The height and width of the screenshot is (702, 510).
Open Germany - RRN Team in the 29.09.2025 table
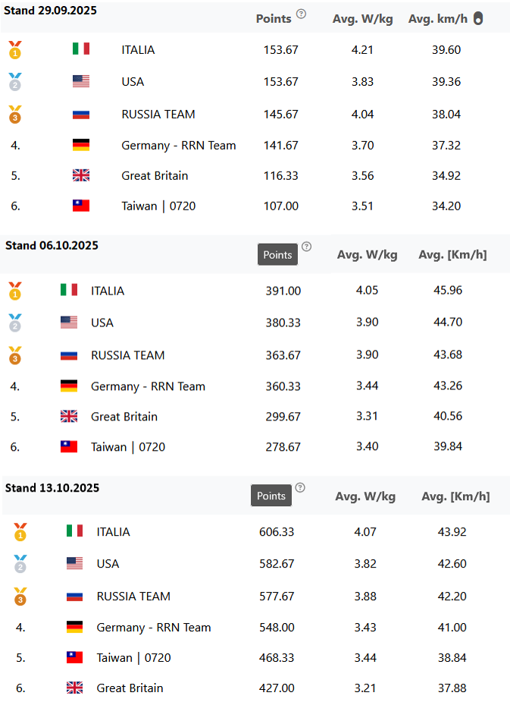coord(179,146)
